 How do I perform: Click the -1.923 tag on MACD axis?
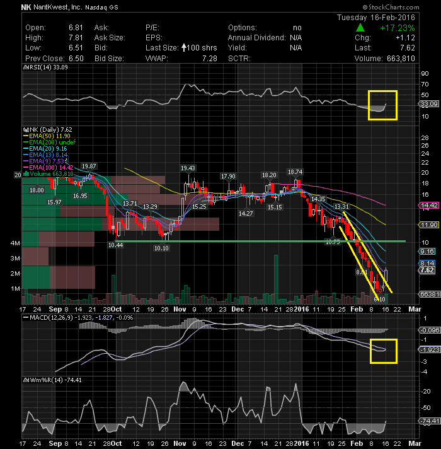[429, 349]
